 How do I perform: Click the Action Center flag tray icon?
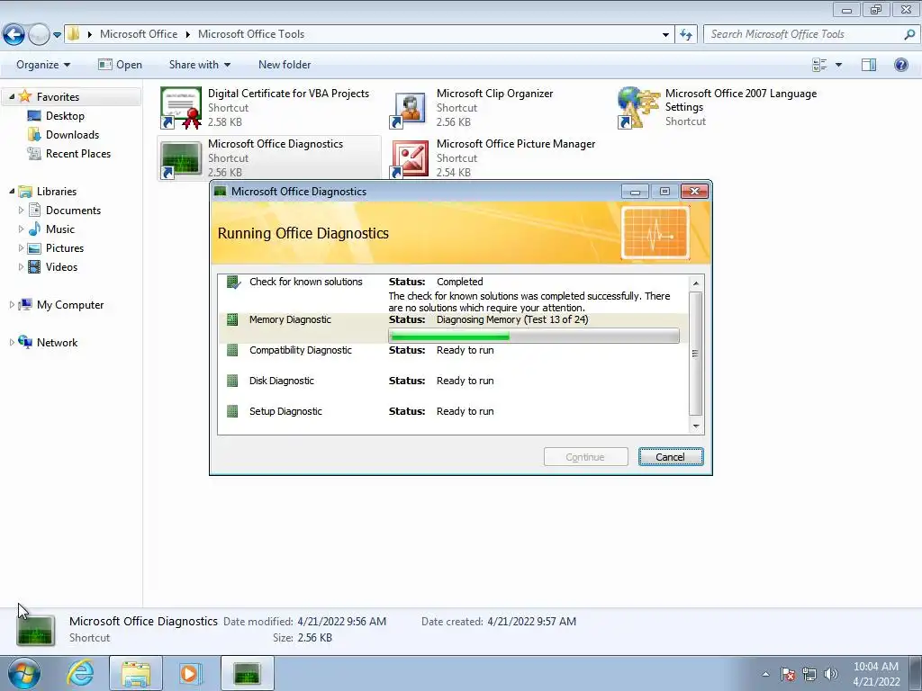point(788,674)
